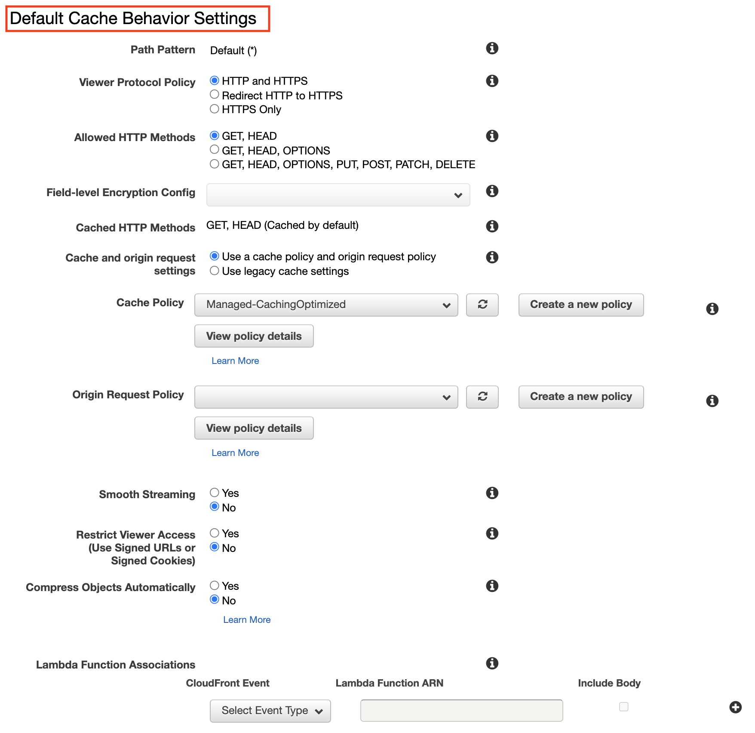
Task: Open info icon next to Field-level Encryption Config
Action: [x=492, y=191]
